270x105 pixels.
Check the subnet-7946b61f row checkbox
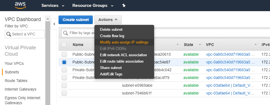tap(64, 93)
